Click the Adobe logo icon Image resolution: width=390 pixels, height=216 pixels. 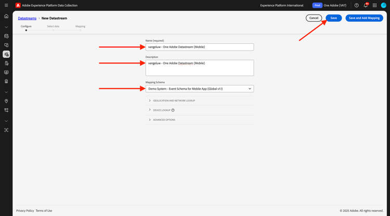(18, 5)
